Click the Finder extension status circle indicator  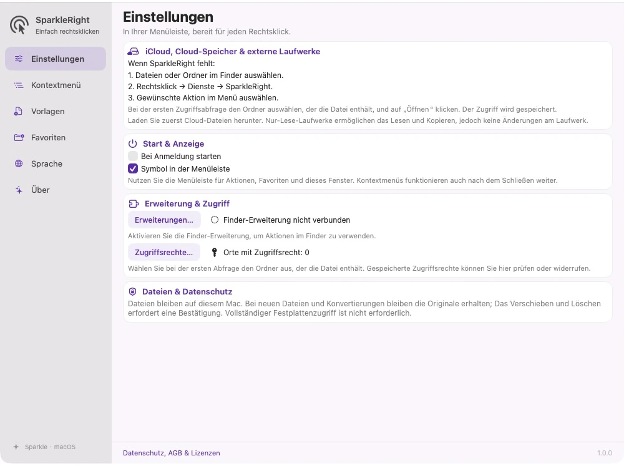[215, 220]
